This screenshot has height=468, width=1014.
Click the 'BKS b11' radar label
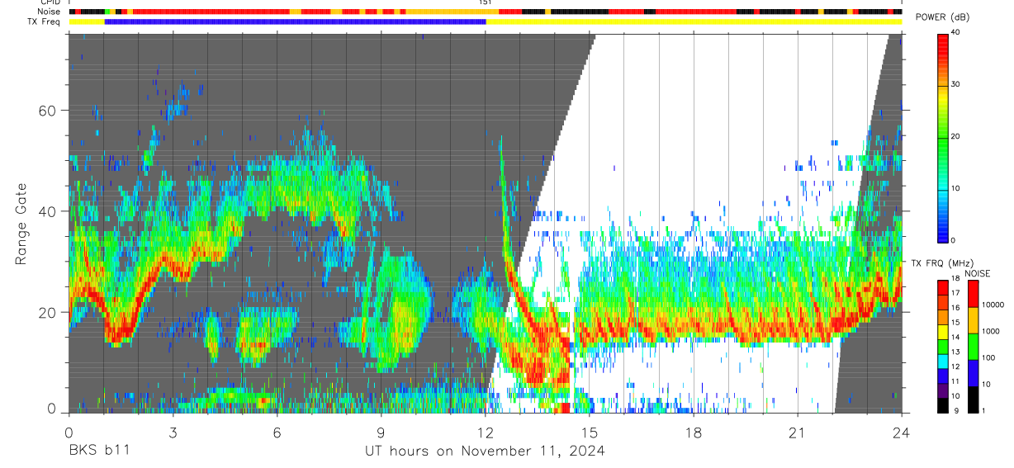98,451
